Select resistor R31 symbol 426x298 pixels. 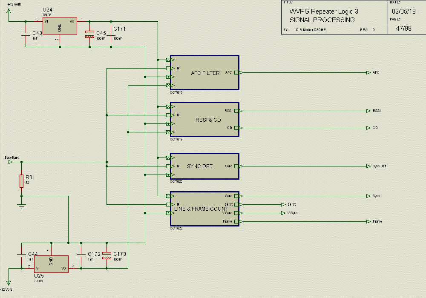[21, 181]
